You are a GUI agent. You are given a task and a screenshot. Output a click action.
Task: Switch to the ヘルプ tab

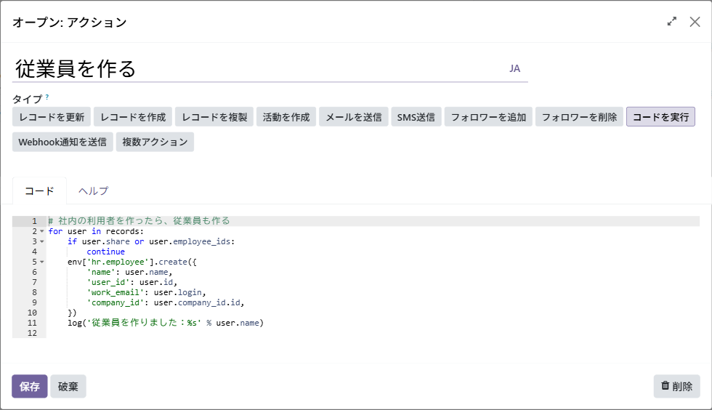(93, 191)
